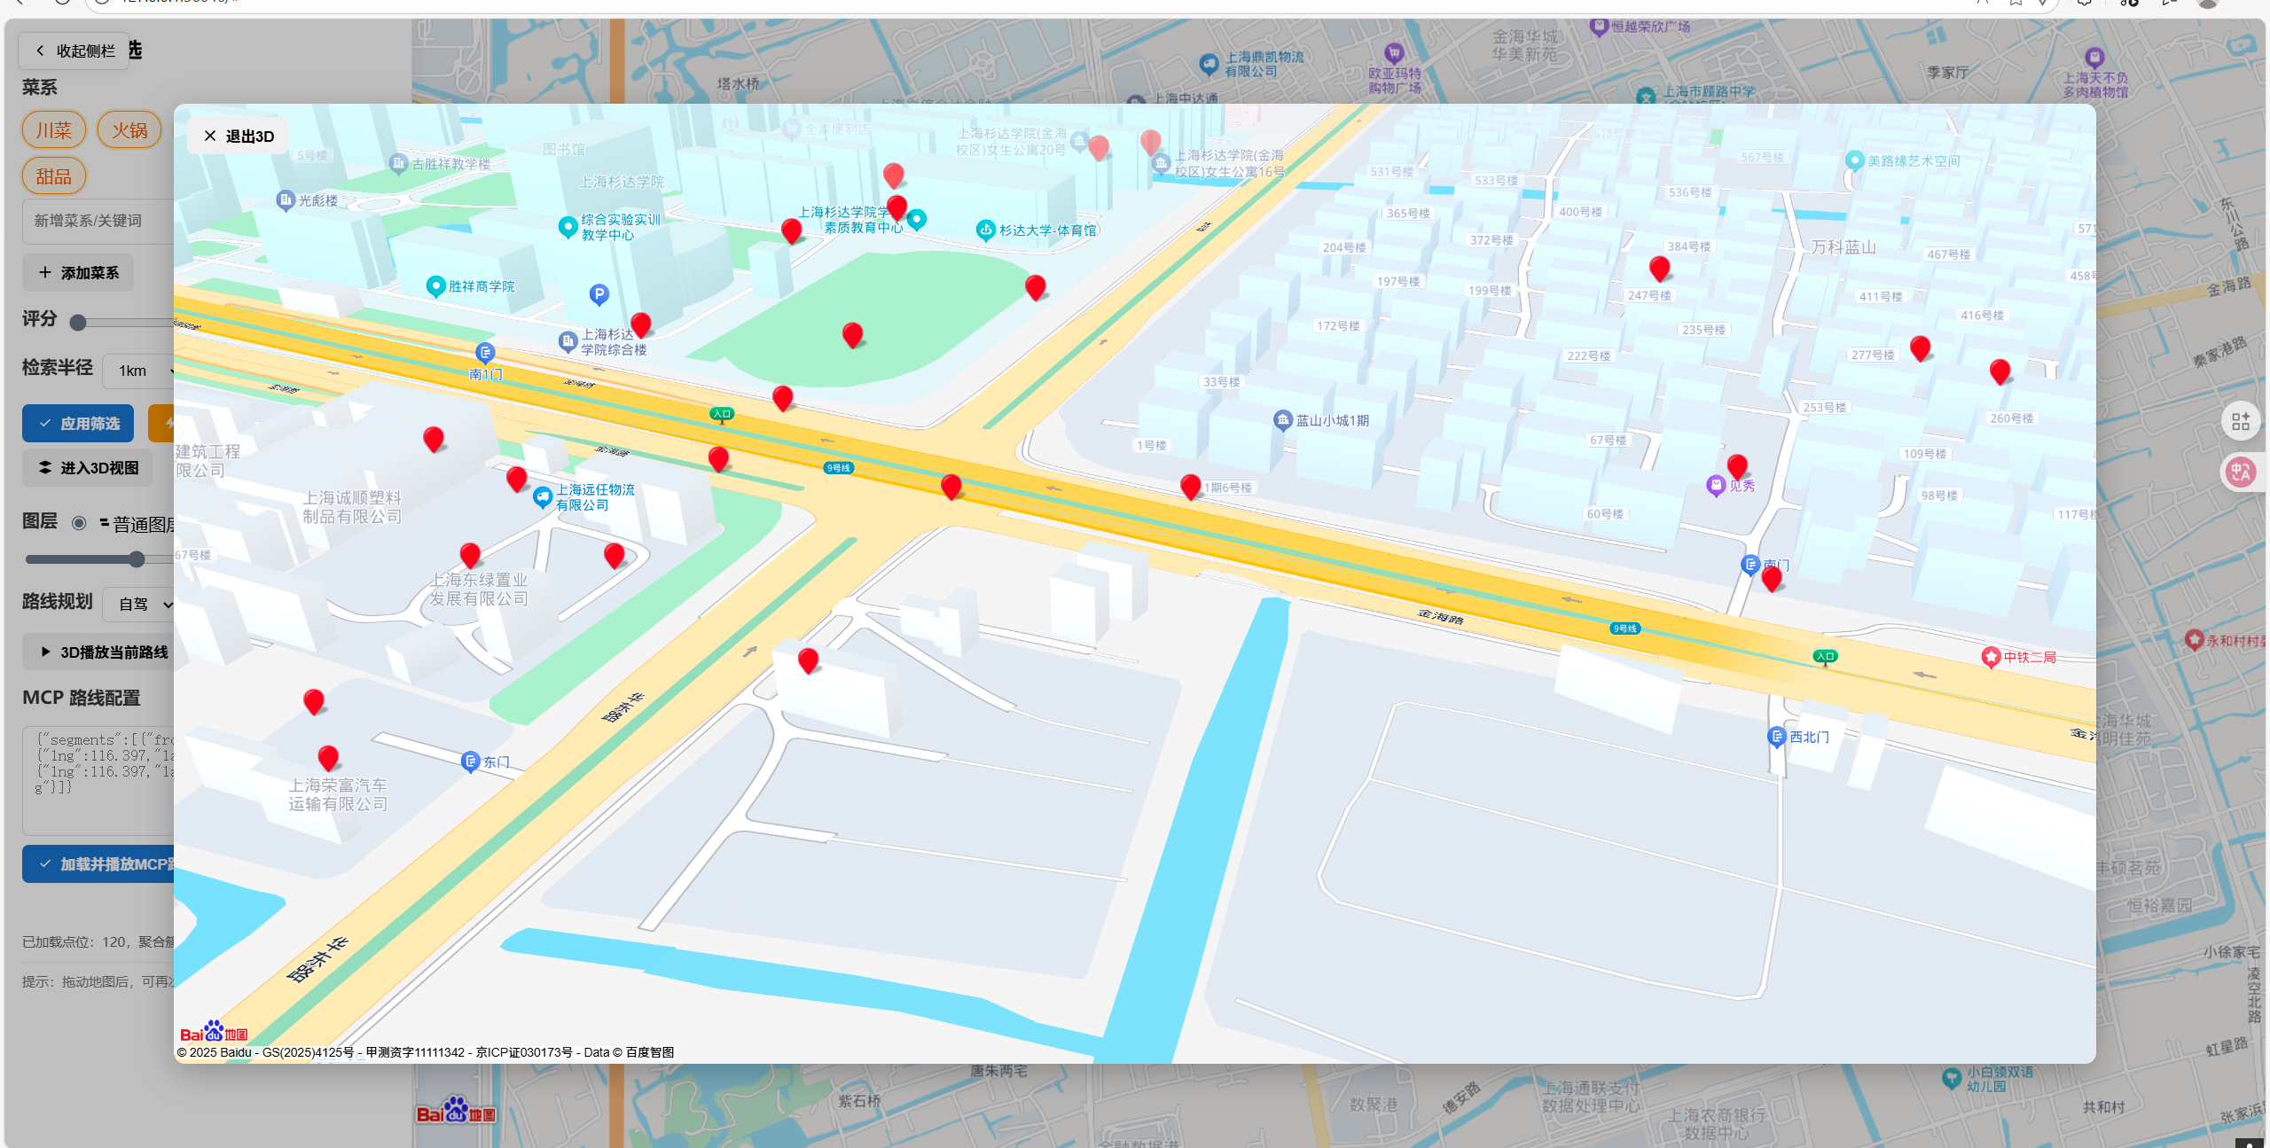Click the 评分 slider handle
Viewport: 2270px width, 1148px height.
78,323
